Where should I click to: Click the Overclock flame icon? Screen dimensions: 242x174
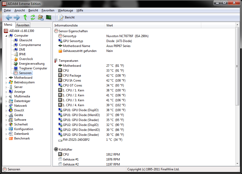click(x=16, y=59)
